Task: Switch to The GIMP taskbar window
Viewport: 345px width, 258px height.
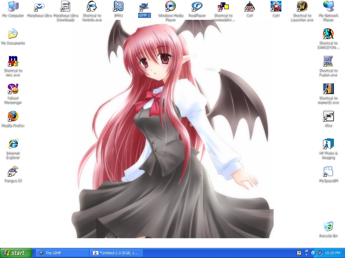Action: pyautogui.click(x=62, y=253)
